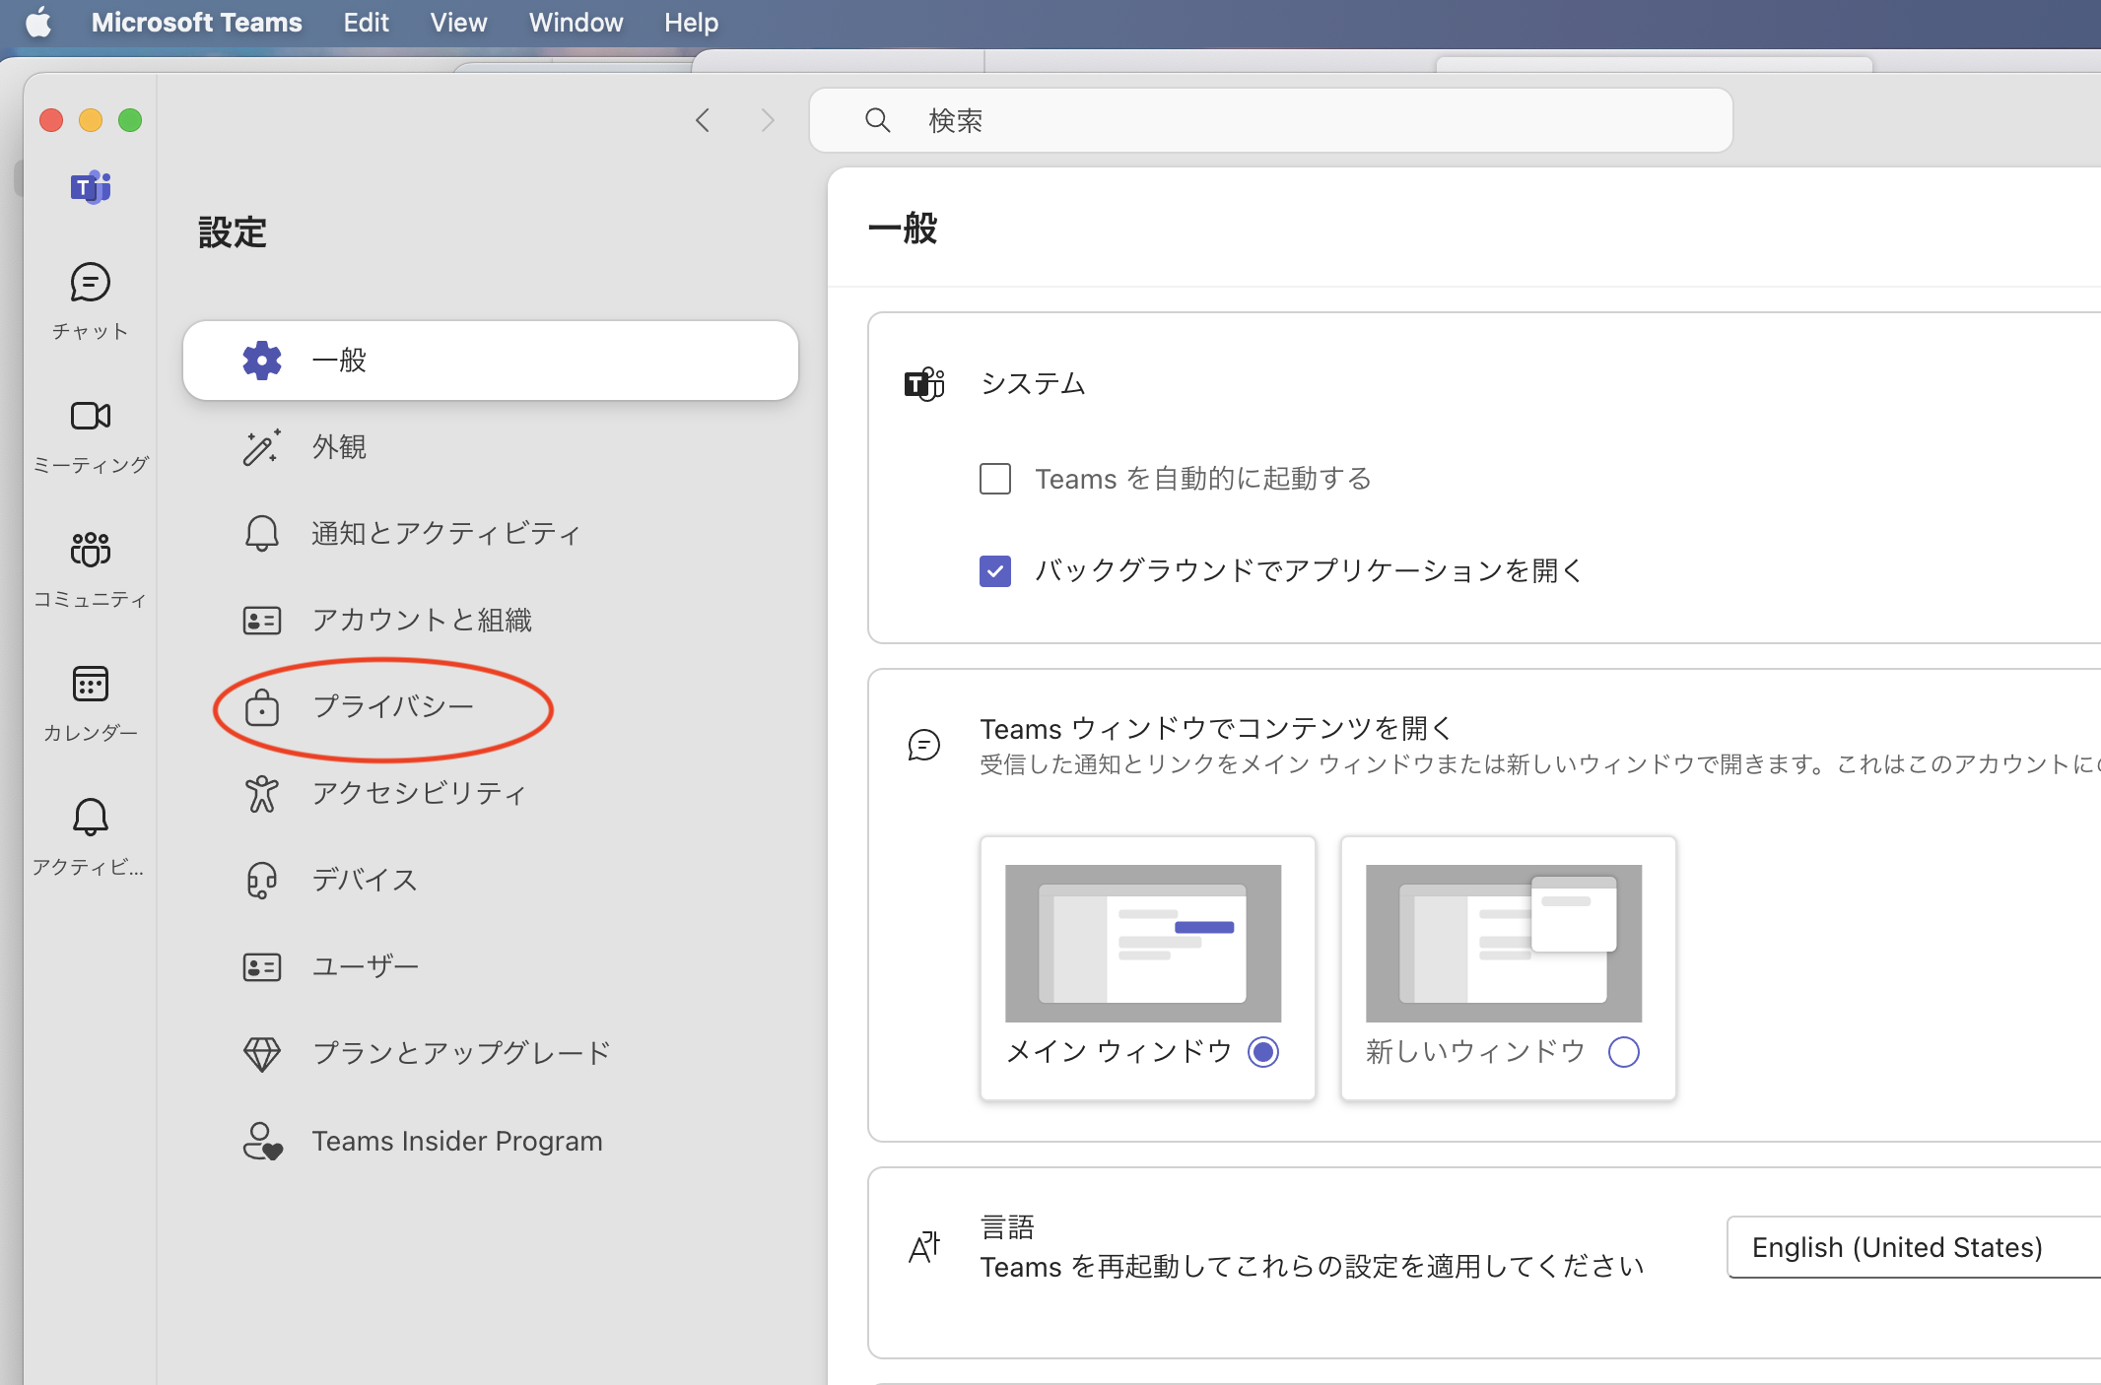Open the アクティビティ bell icon in sidebar
2101x1385 pixels.
point(90,818)
